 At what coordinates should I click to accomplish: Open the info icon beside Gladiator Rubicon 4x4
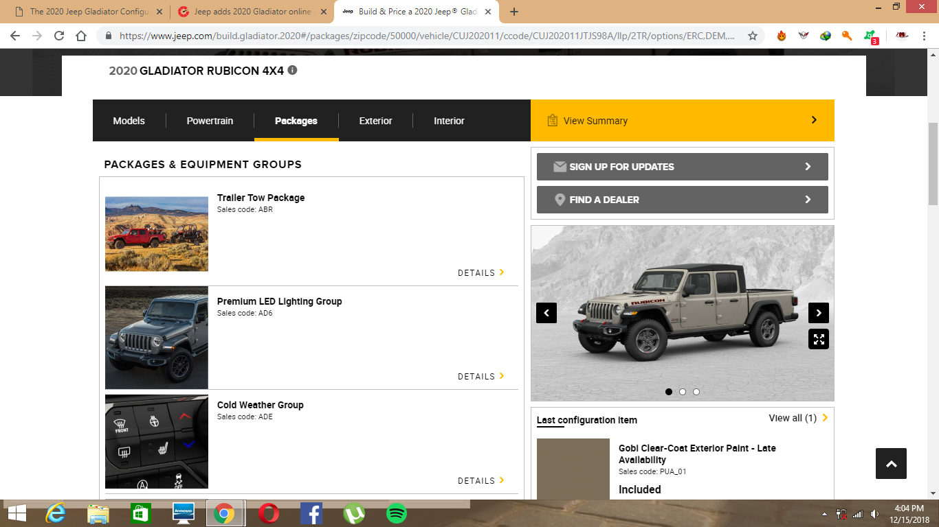(292, 70)
